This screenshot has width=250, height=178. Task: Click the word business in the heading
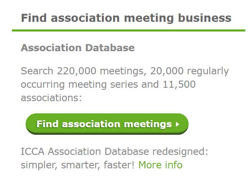pos(205,18)
